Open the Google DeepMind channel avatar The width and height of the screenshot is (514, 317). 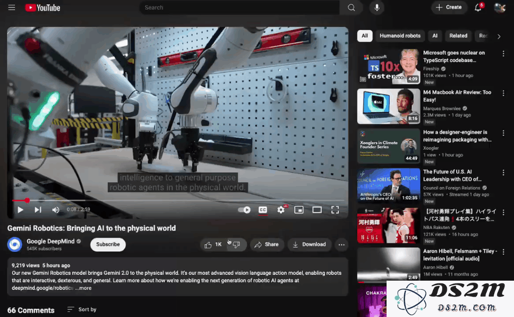point(15,244)
